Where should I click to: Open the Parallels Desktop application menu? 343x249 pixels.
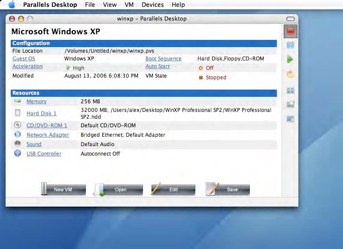click(x=50, y=5)
